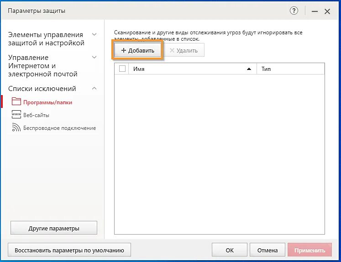341x262 pixels.
Task: Click the Удалить button
Action: point(184,51)
